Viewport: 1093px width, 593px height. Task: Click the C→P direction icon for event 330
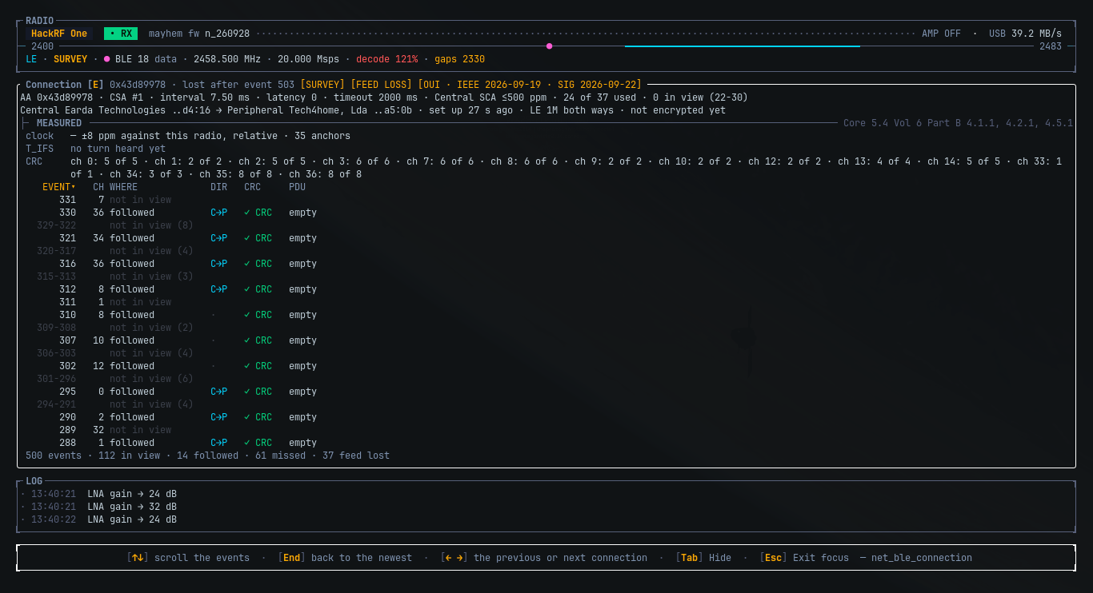pos(218,213)
